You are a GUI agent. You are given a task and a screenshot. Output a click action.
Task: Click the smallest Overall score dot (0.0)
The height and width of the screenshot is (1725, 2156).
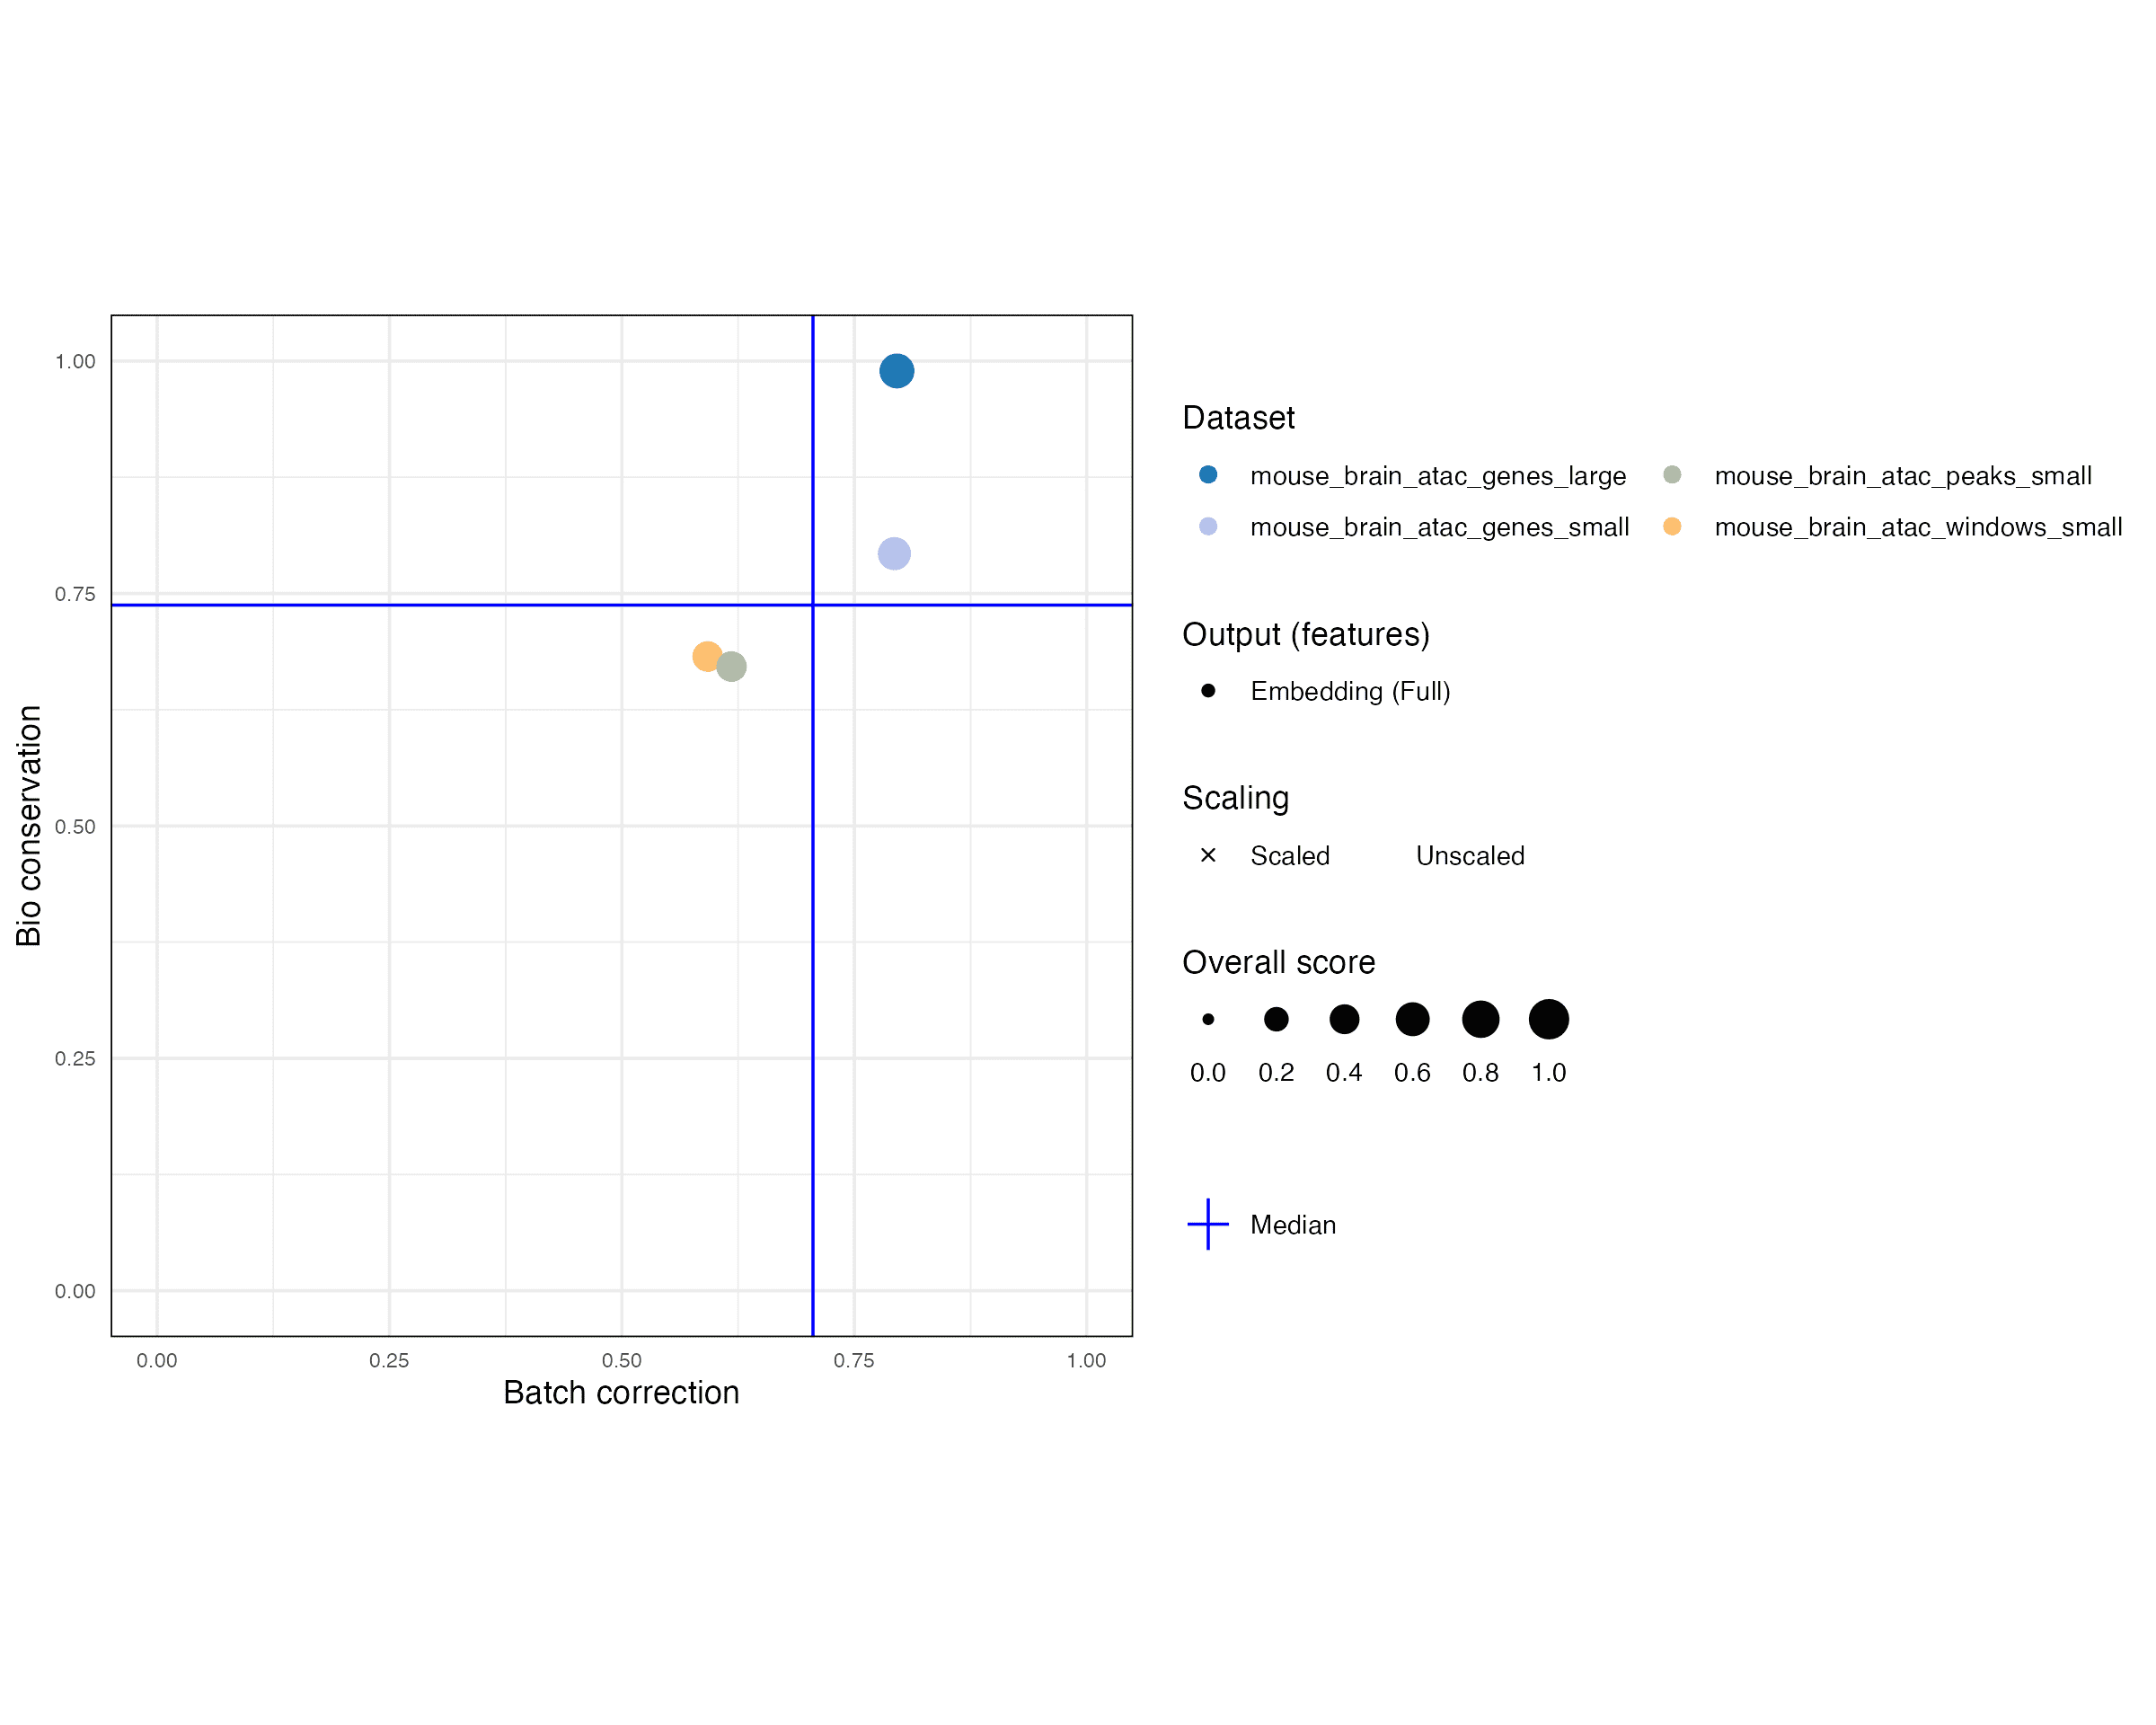tap(1208, 1019)
